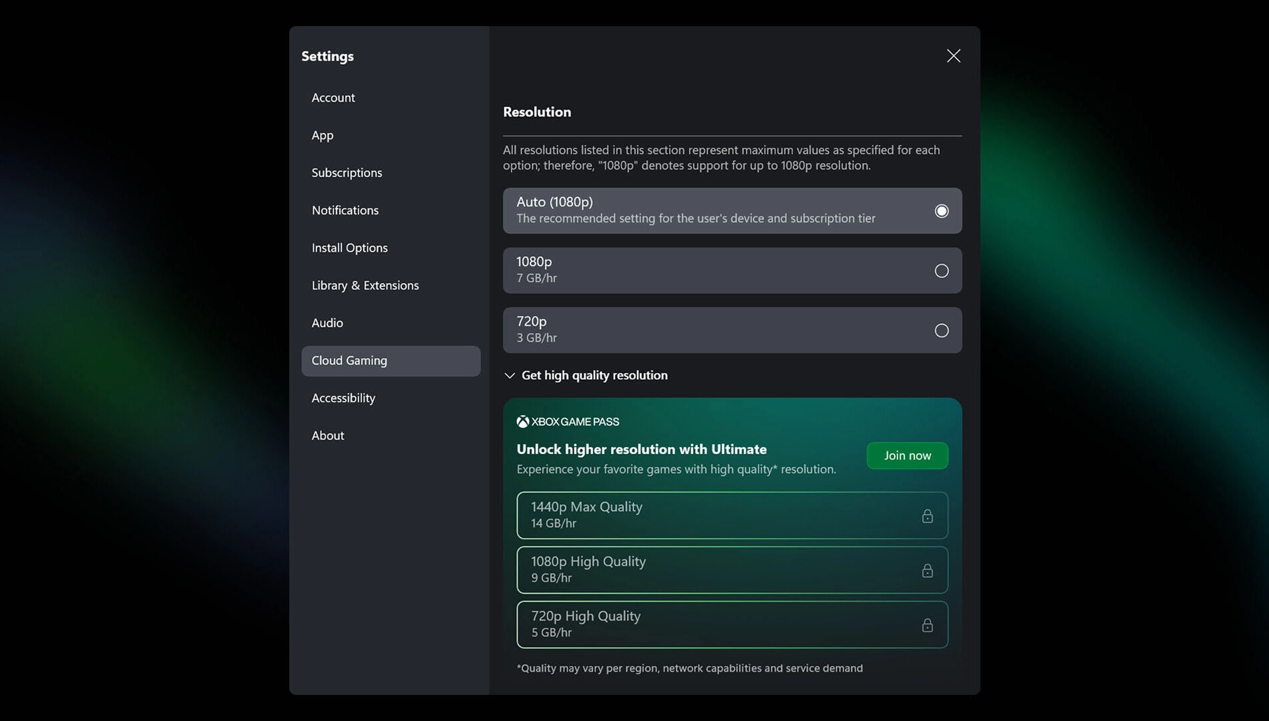Image resolution: width=1269 pixels, height=721 pixels.
Task: Click the Join now button
Action: click(x=906, y=455)
